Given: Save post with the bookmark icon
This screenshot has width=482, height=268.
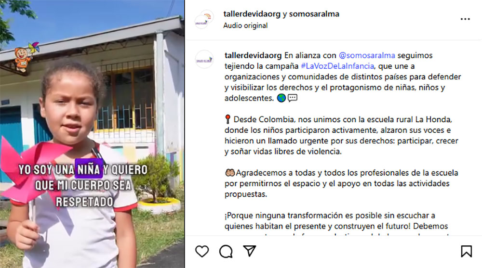Looking at the screenshot, I should 466,251.
